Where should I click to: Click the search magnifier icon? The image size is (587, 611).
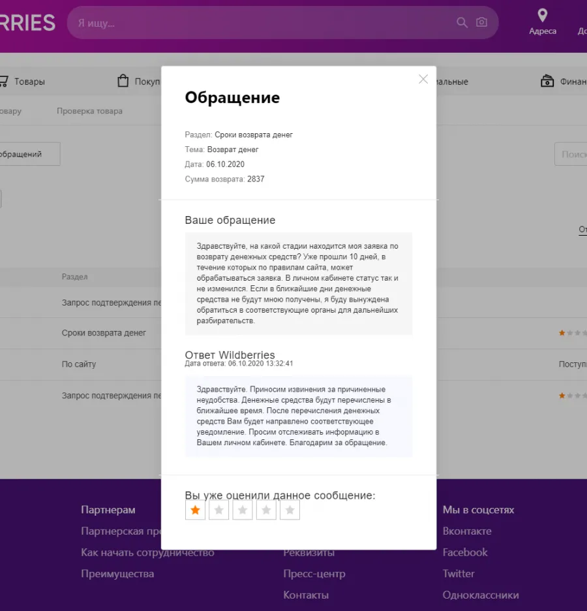(x=462, y=23)
